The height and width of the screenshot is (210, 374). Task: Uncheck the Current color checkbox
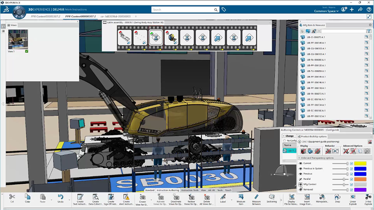click(351, 164)
